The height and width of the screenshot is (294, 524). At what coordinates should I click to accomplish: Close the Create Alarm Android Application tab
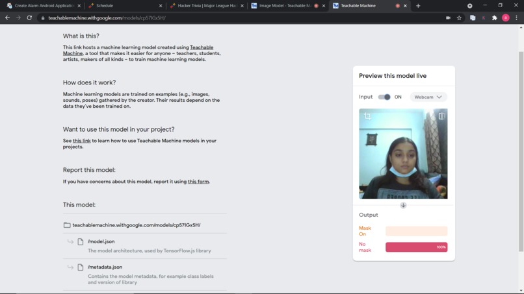pyautogui.click(x=79, y=6)
